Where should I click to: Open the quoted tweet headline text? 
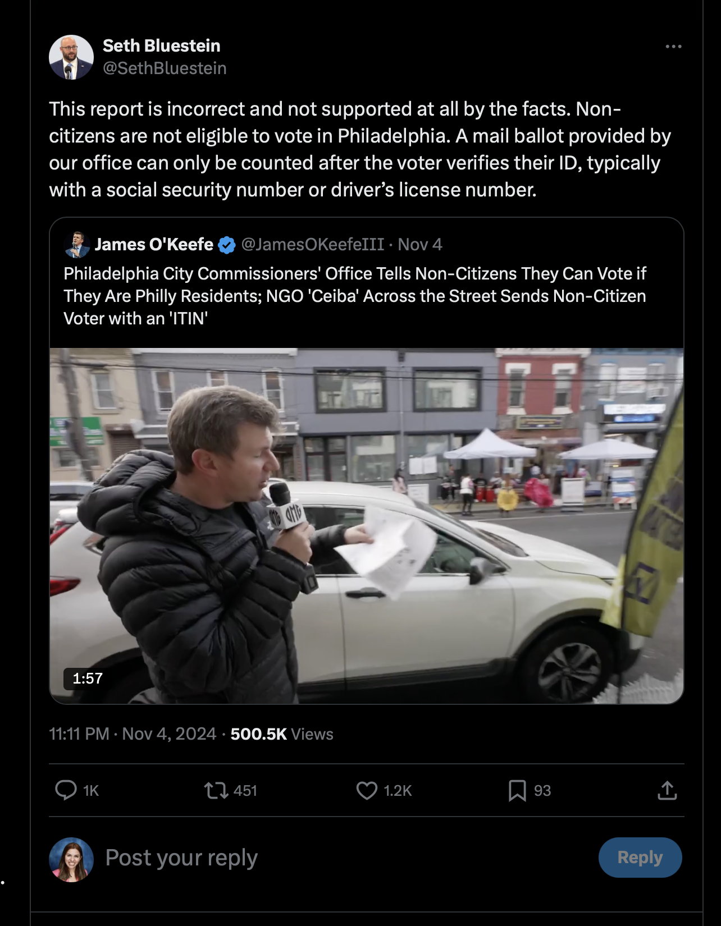(x=355, y=296)
